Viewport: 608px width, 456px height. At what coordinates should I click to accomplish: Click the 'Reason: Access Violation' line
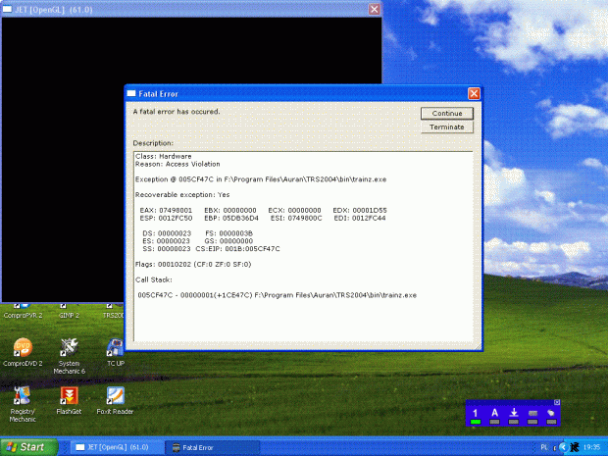click(x=177, y=164)
